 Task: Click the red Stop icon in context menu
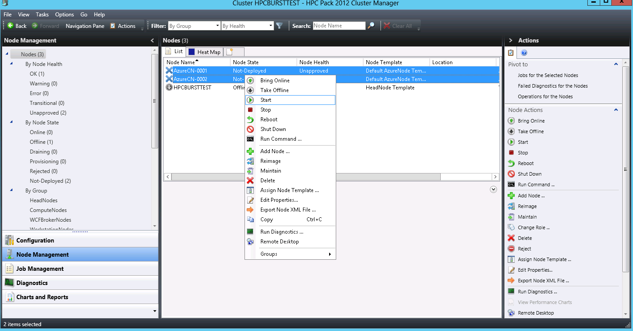click(x=250, y=110)
